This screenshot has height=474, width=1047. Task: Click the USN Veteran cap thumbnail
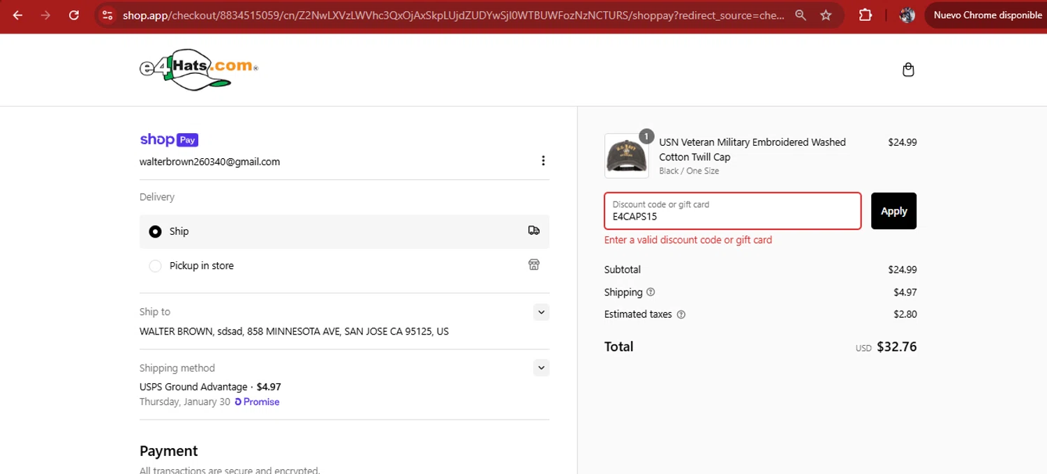pos(626,155)
